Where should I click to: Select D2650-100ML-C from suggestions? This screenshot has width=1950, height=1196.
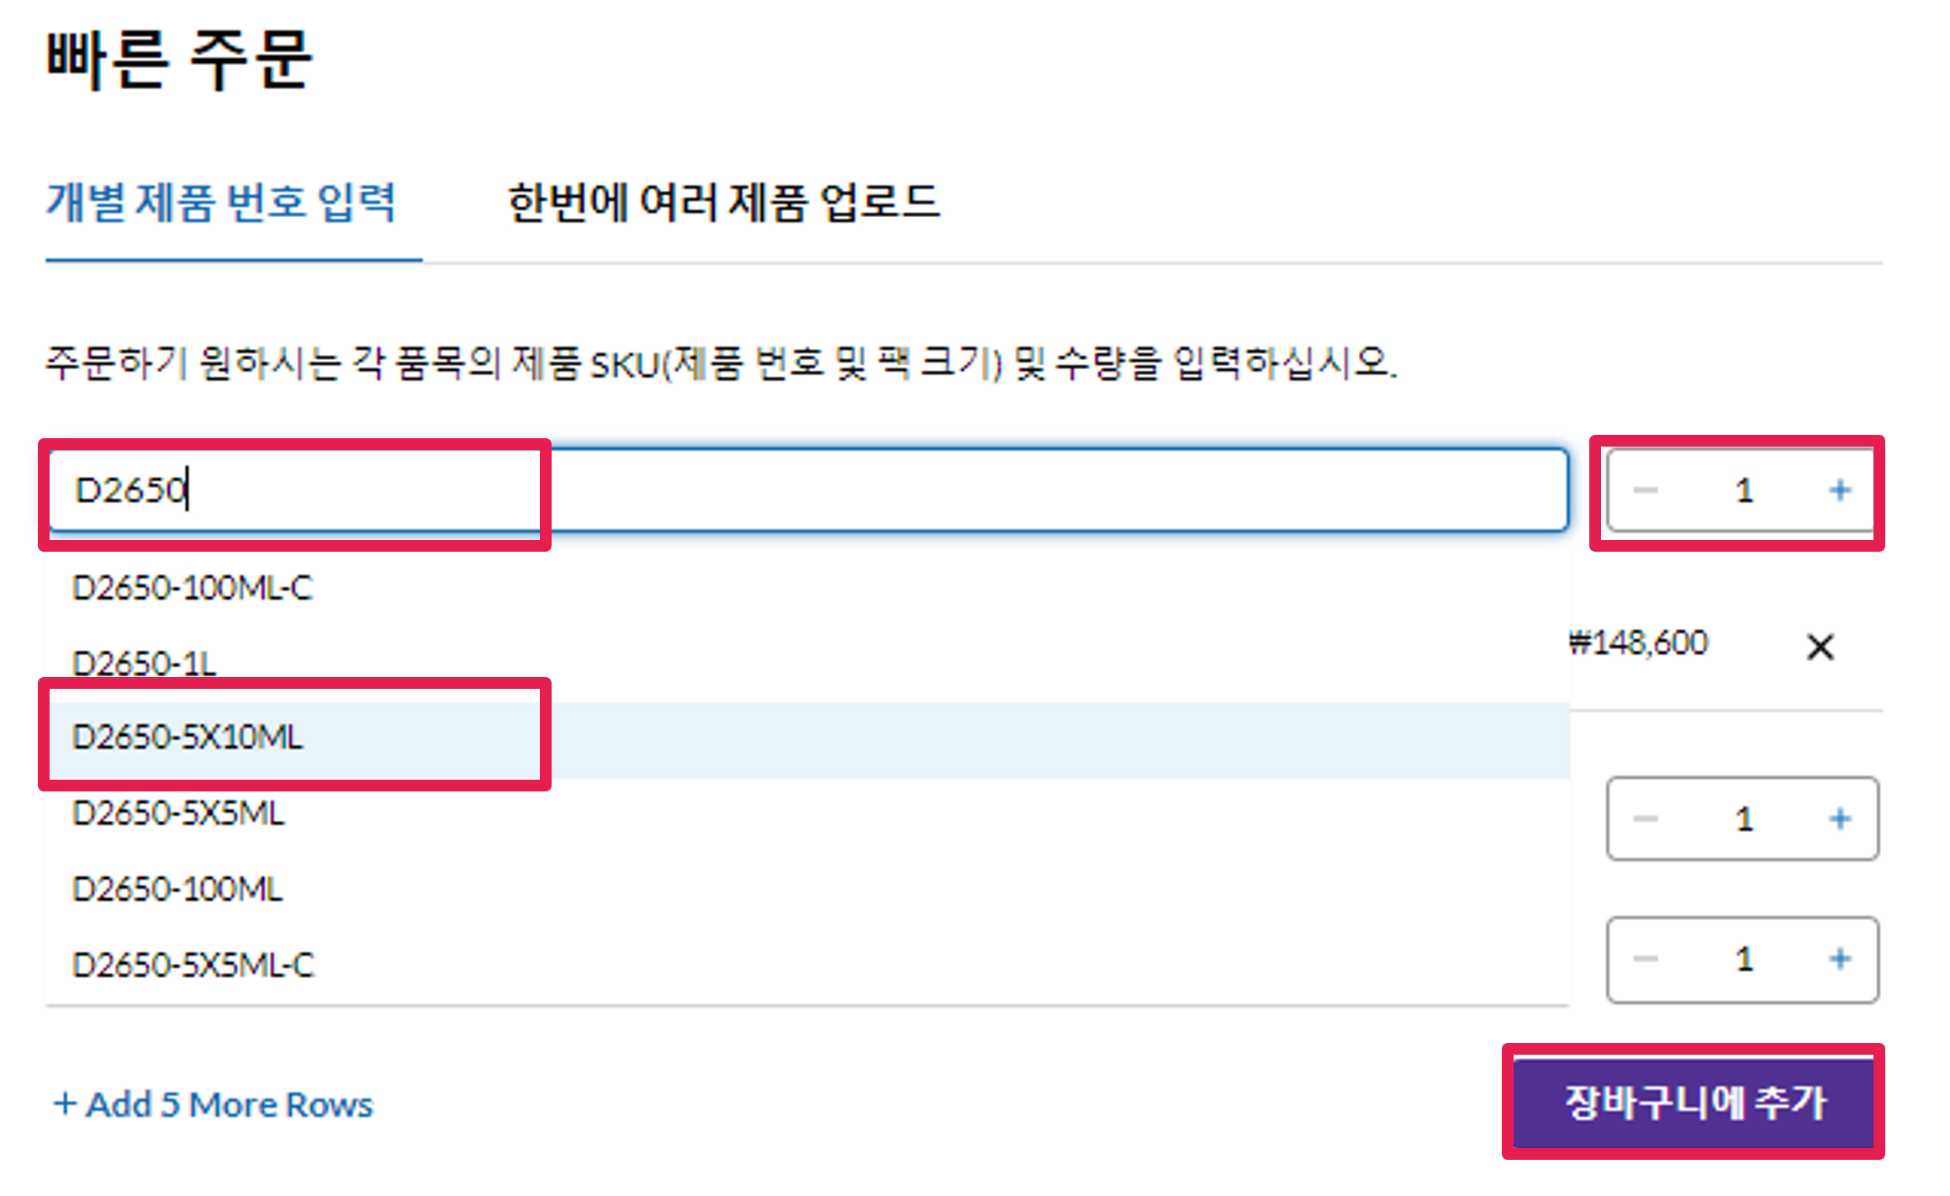(193, 588)
